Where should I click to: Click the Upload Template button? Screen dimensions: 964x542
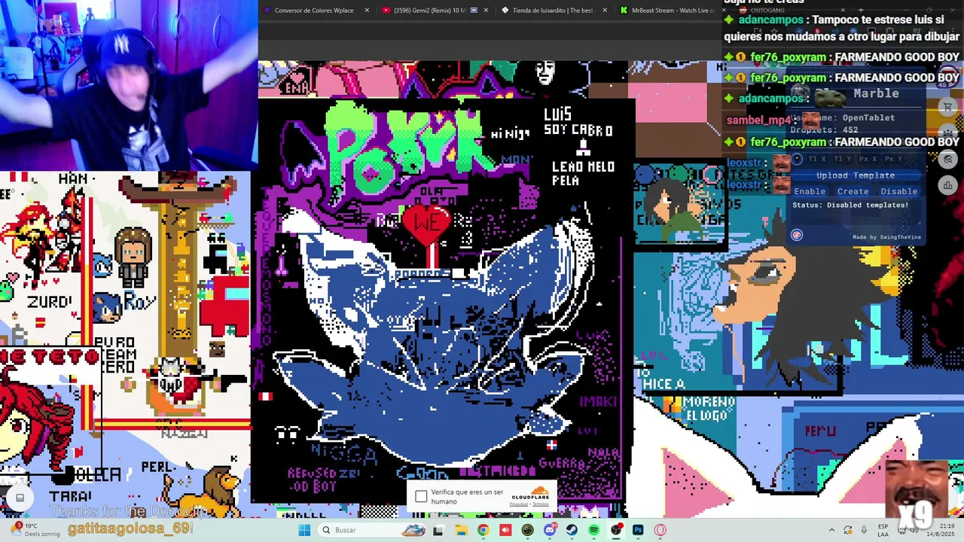(x=856, y=175)
